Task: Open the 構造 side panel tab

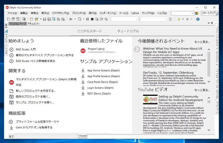Action: (x=6, y=26)
